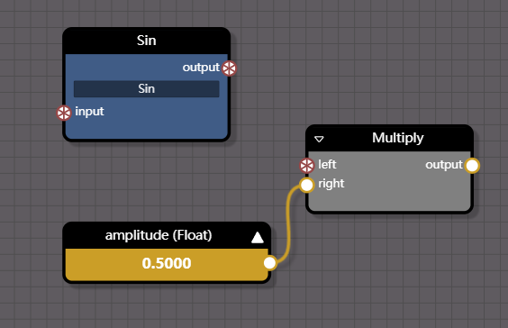
Task: Edit the amplitude value 0.5000
Action: click(167, 263)
